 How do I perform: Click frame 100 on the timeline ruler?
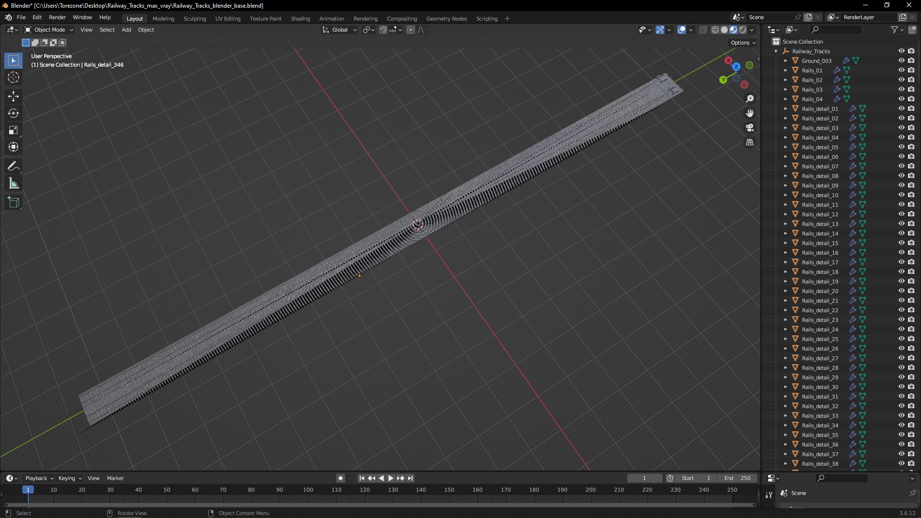pos(308,490)
